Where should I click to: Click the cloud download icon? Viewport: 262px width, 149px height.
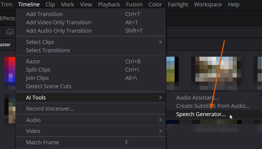coord(10,32)
